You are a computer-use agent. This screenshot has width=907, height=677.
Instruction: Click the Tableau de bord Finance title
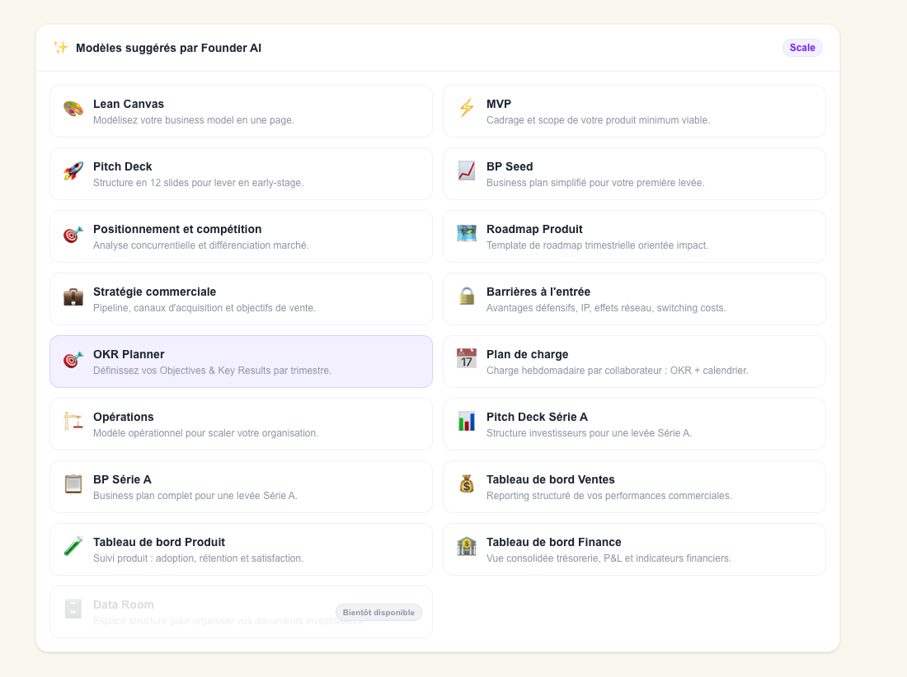tap(553, 542)
